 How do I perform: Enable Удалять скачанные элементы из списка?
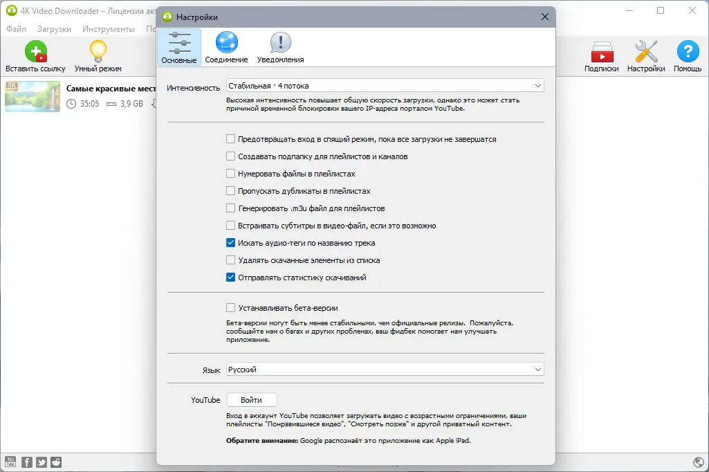click(230, 260)
